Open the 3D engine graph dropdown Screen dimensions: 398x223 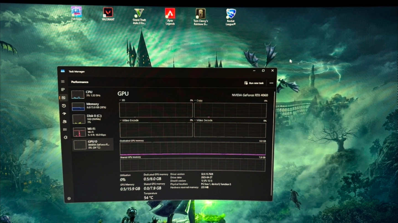point(122,100)
